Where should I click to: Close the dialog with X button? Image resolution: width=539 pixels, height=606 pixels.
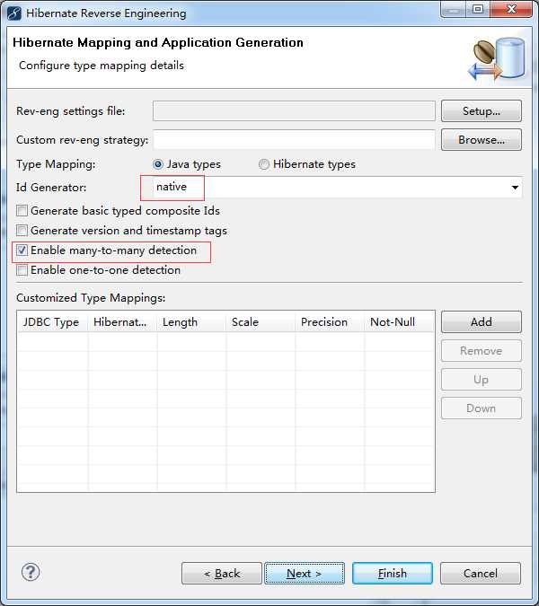tap(511, 9)
